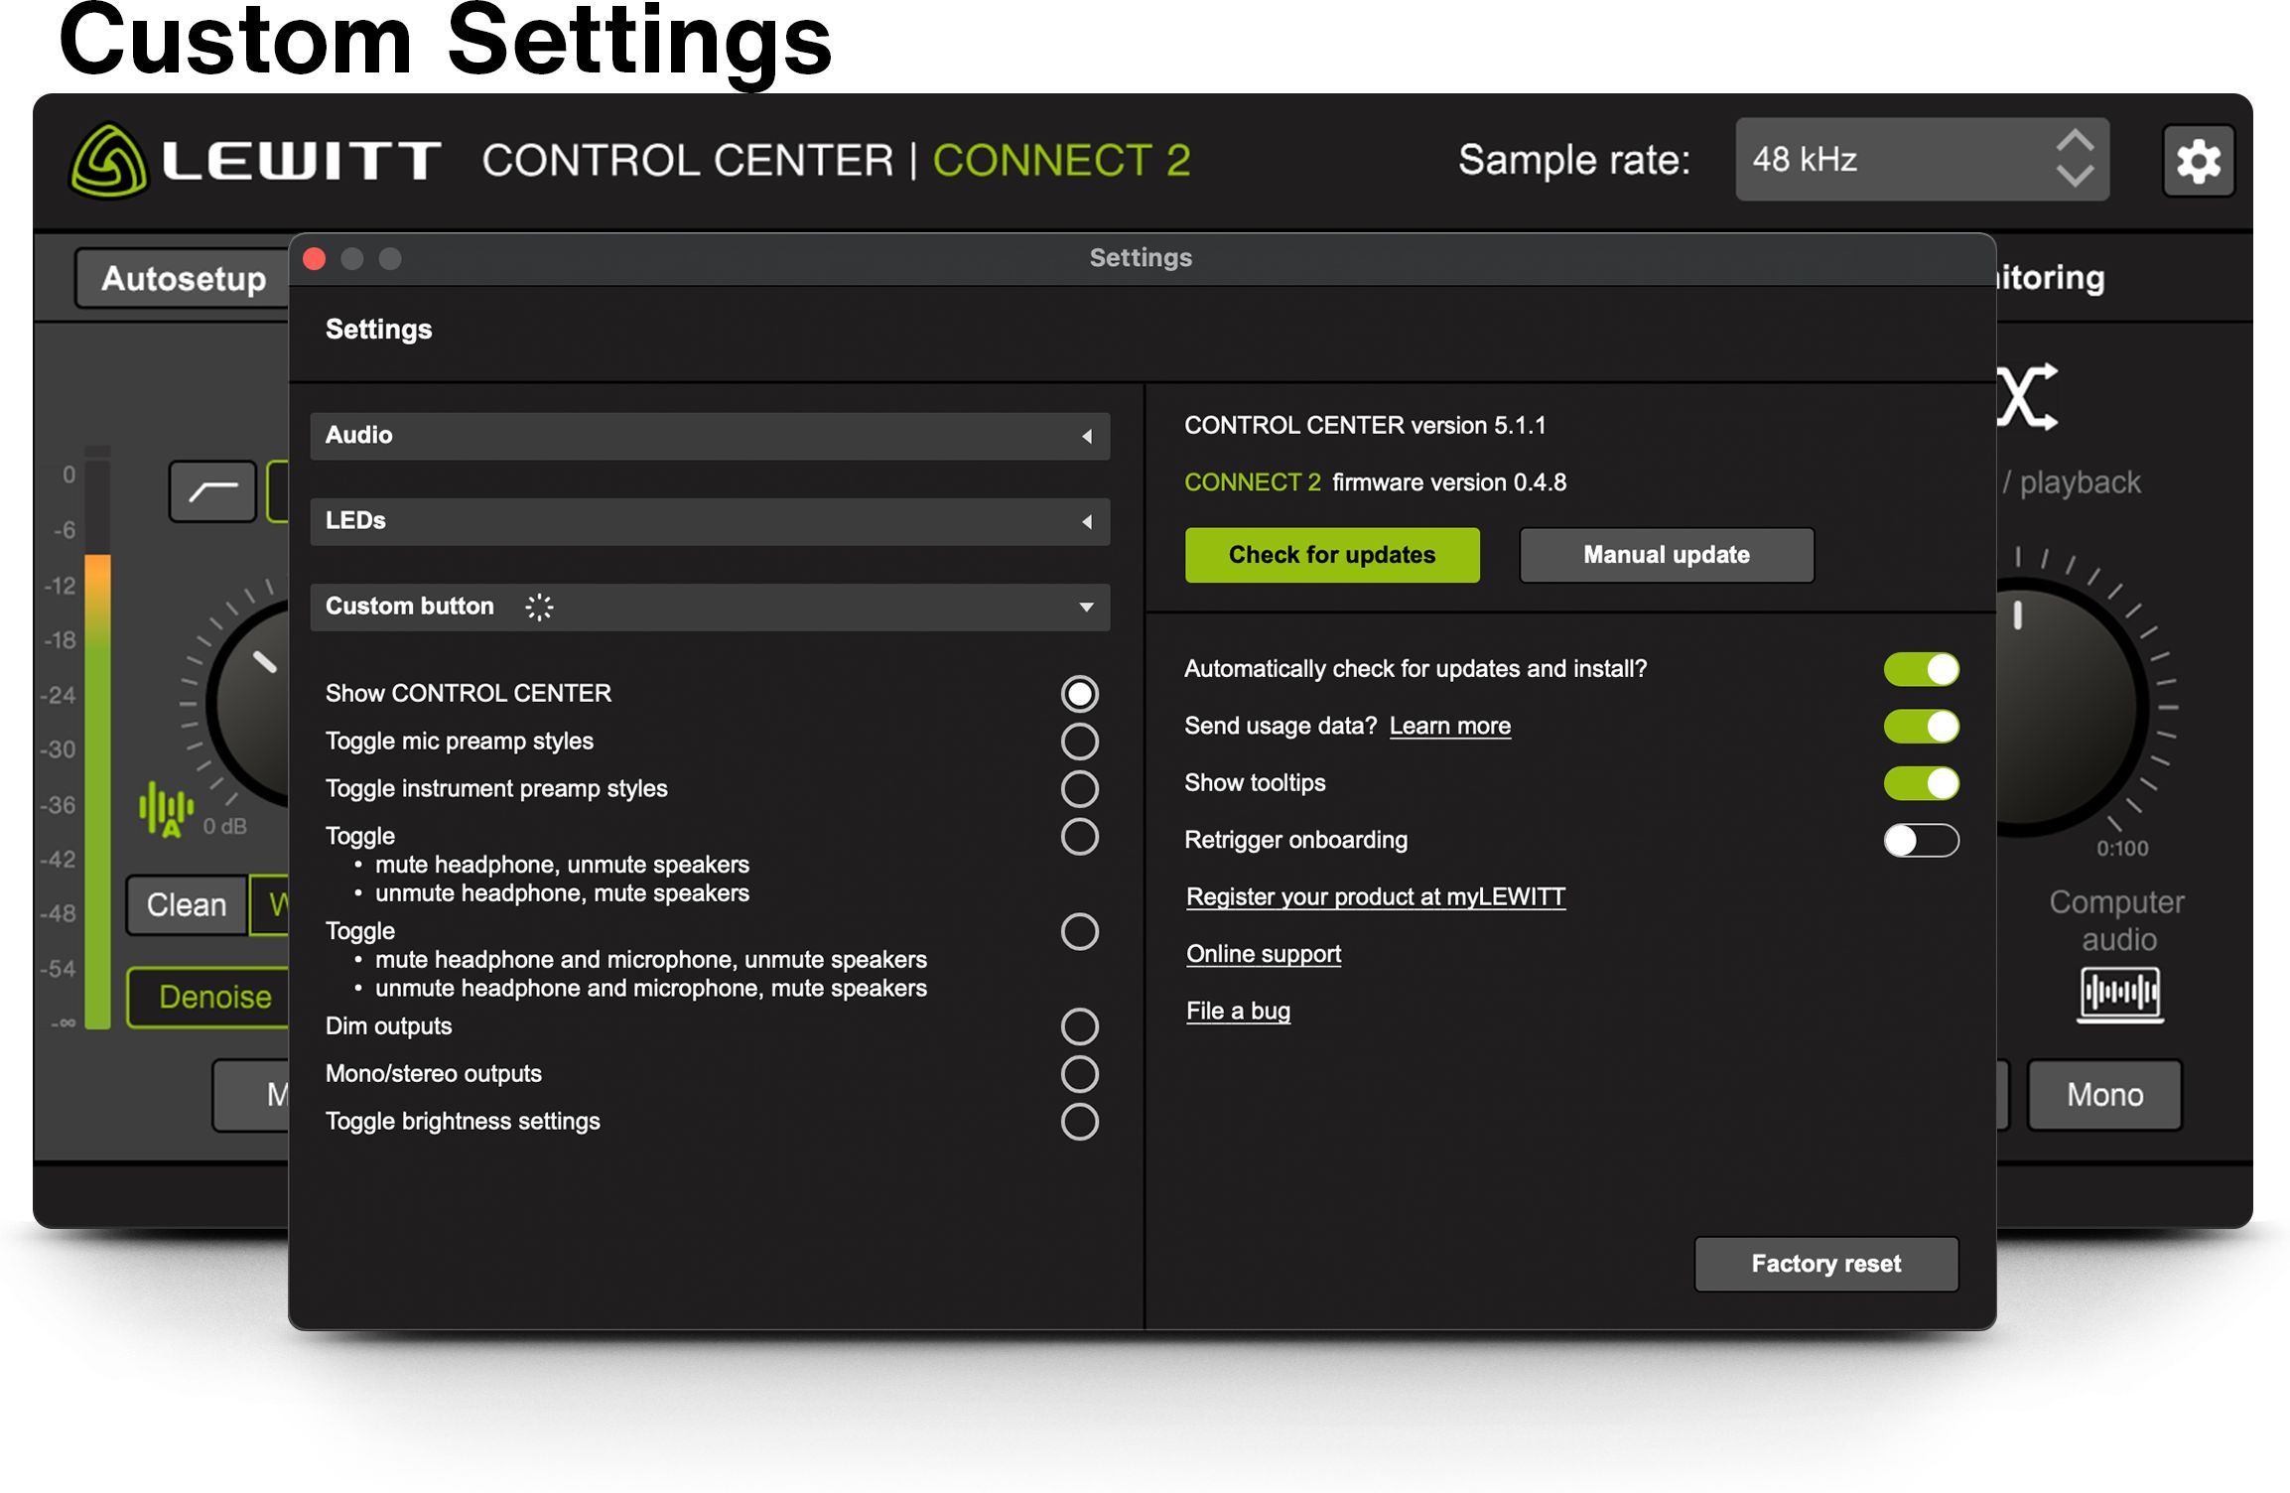Screen dimensions: 2290x1493
Task: Open the Autosetup tab
Action: tap(185, 279)
